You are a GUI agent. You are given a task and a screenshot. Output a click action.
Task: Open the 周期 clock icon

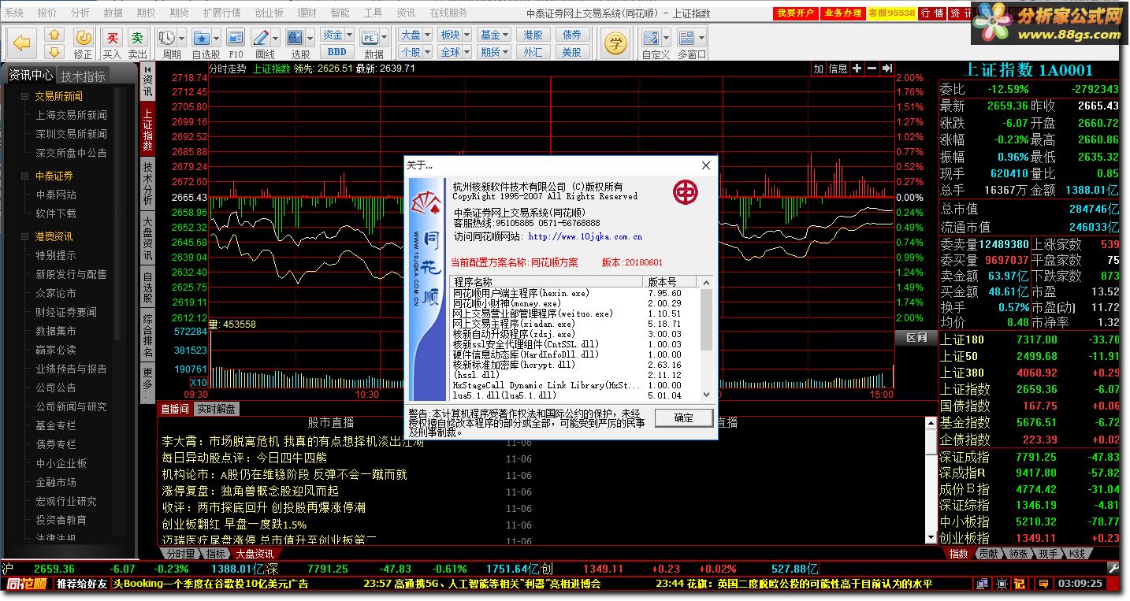(166, 38)
